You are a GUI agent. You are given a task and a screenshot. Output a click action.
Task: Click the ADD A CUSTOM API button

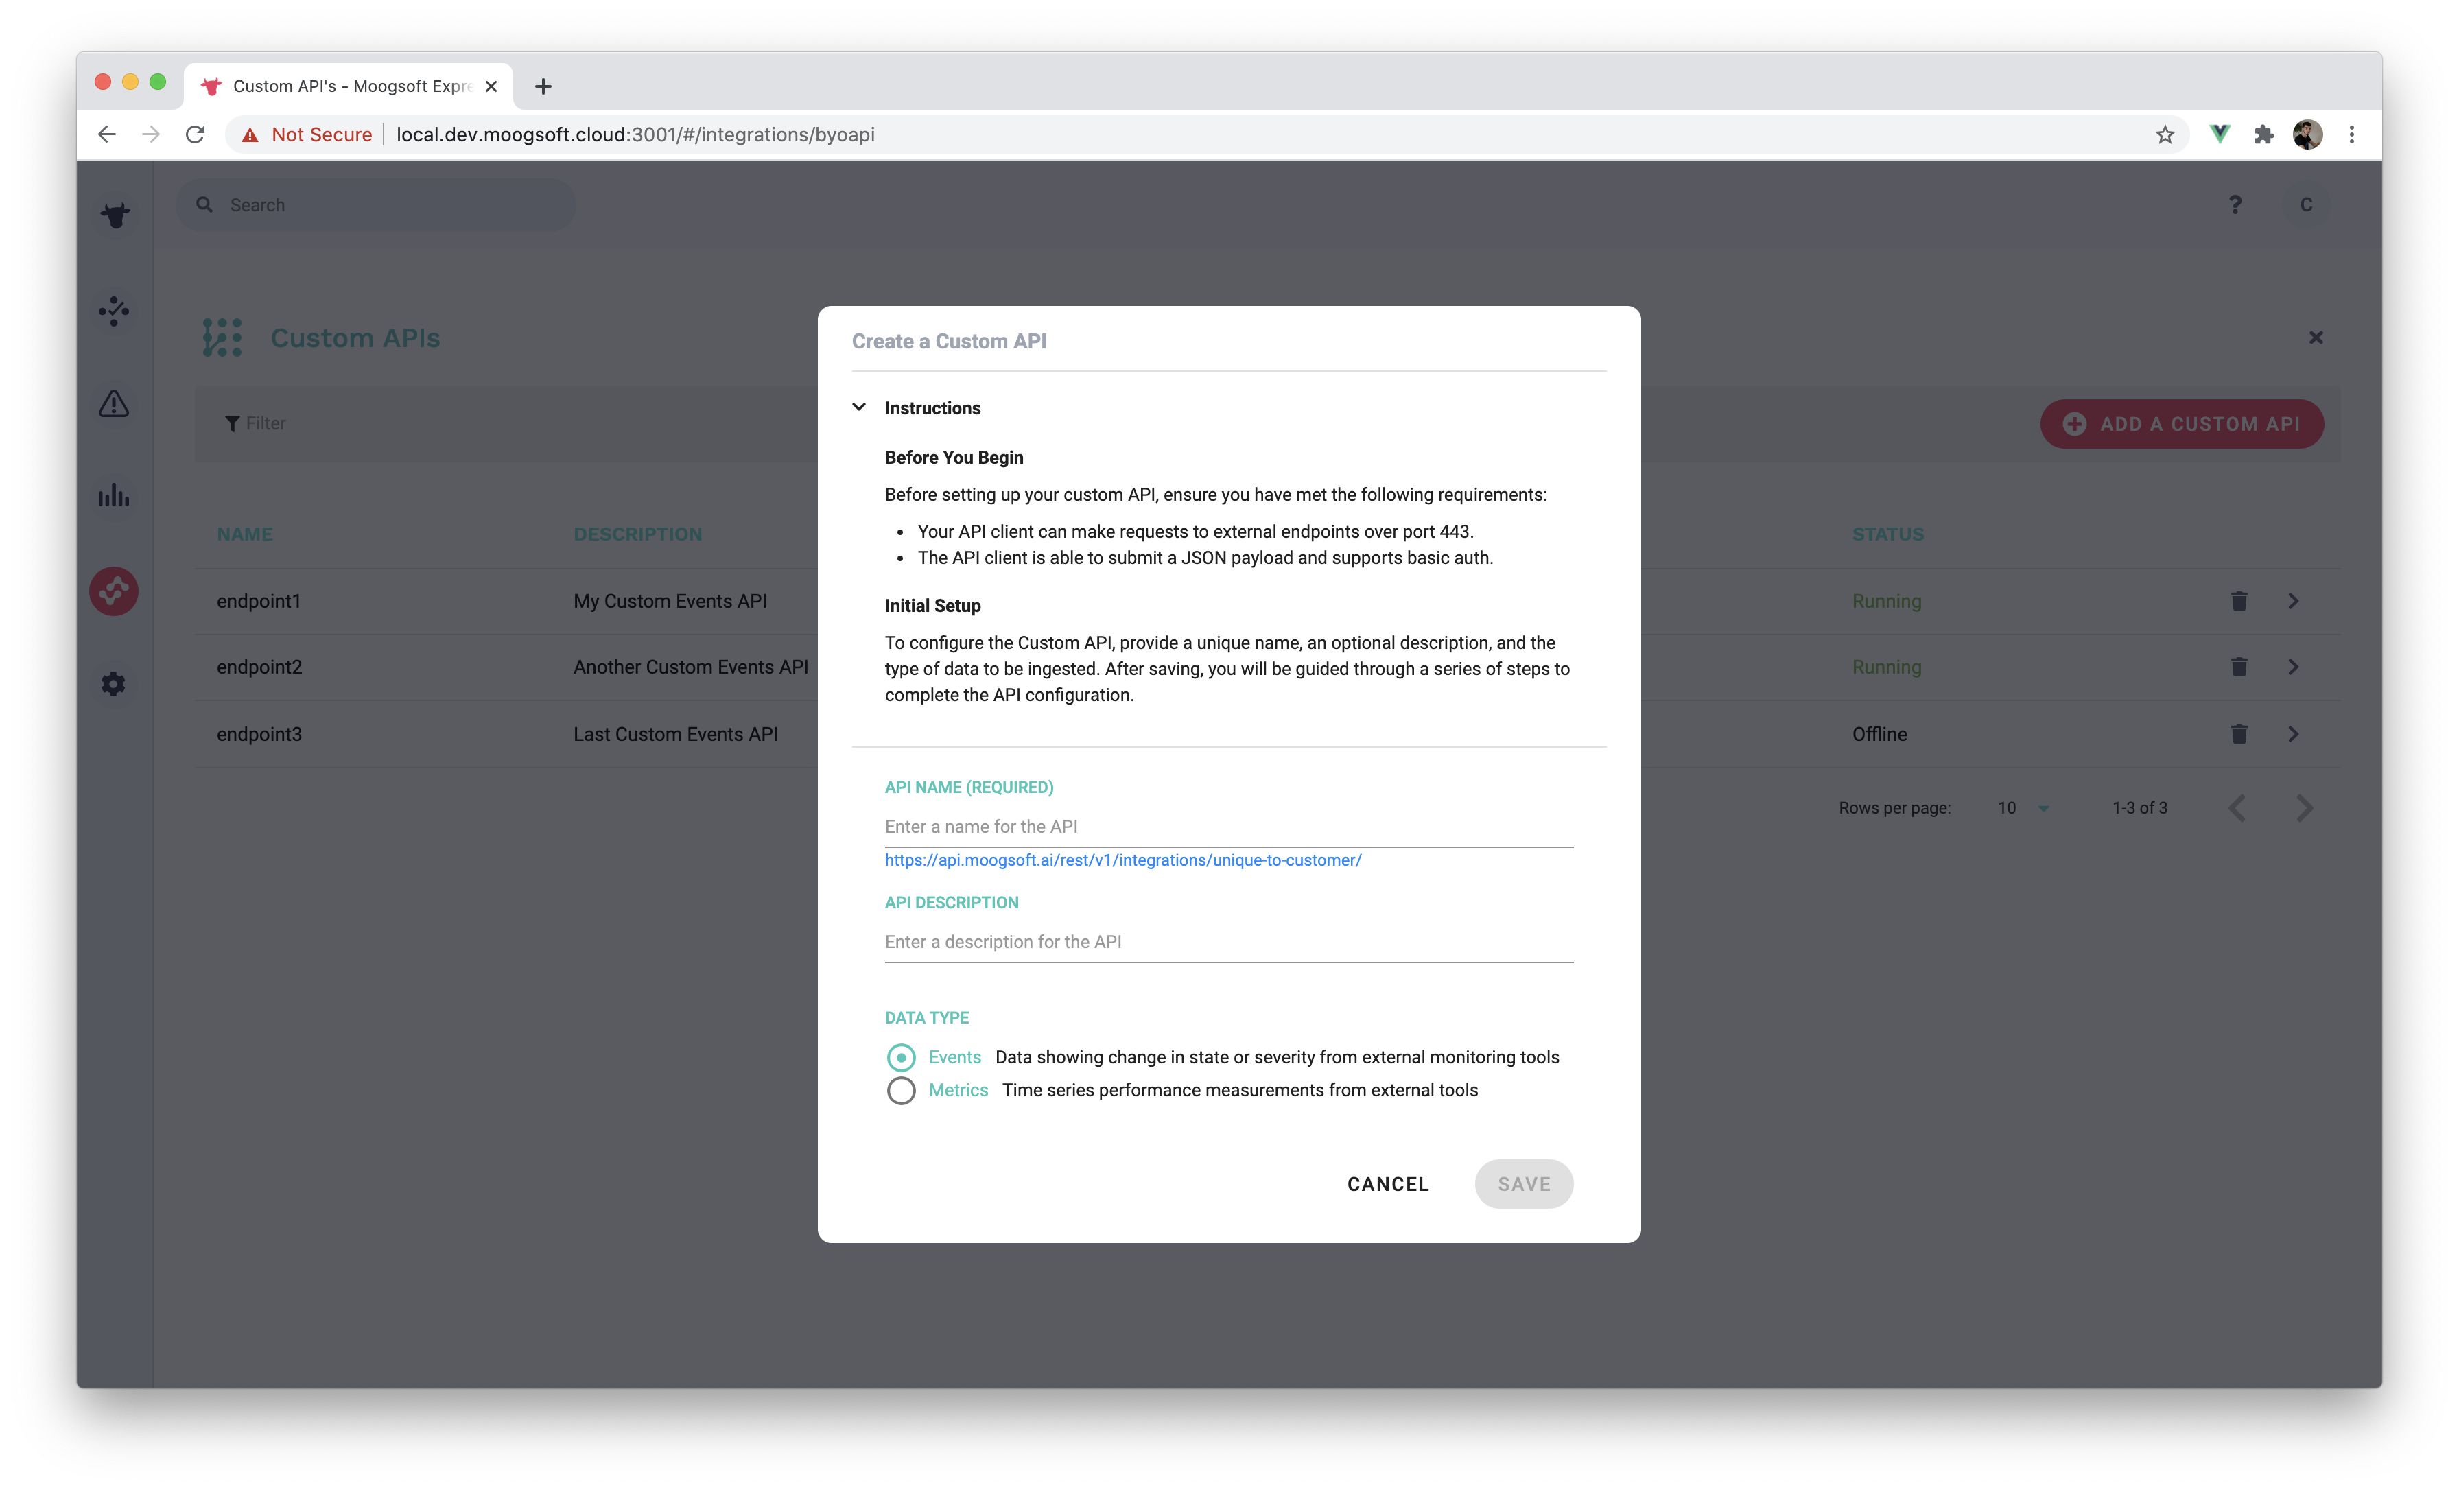(x=2183, y=423)
